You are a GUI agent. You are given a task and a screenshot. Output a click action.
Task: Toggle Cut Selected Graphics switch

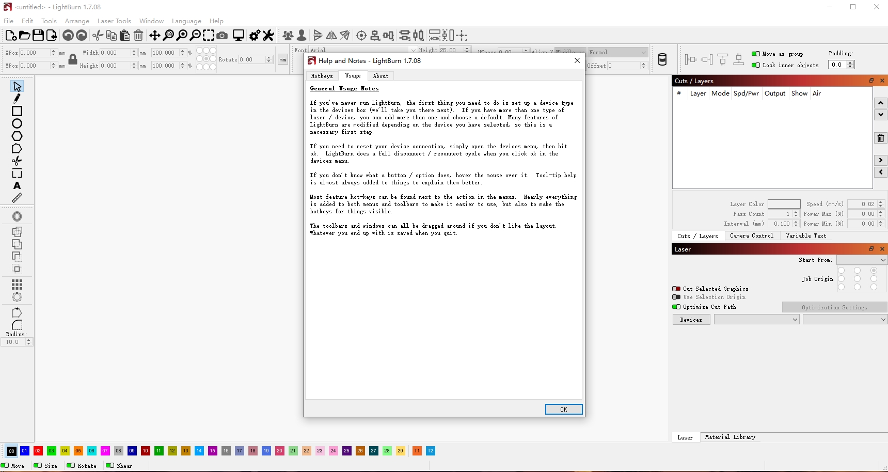676,289
